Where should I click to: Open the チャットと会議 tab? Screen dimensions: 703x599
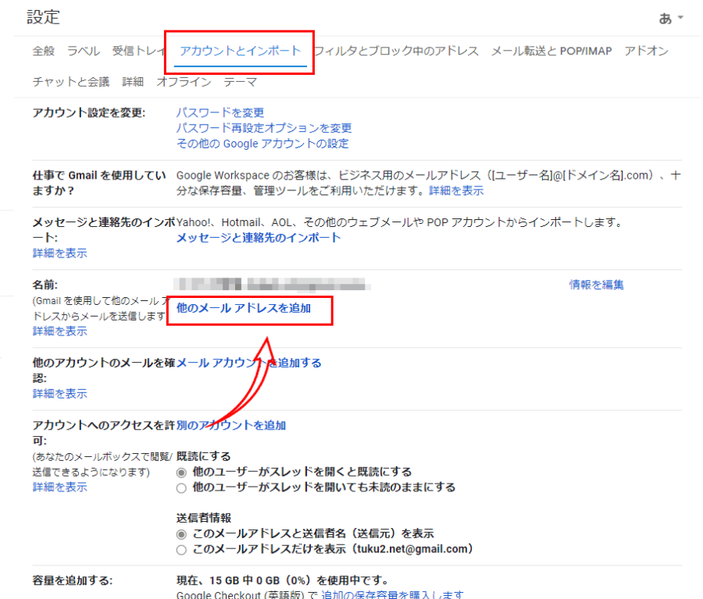(x=71, y=82)
